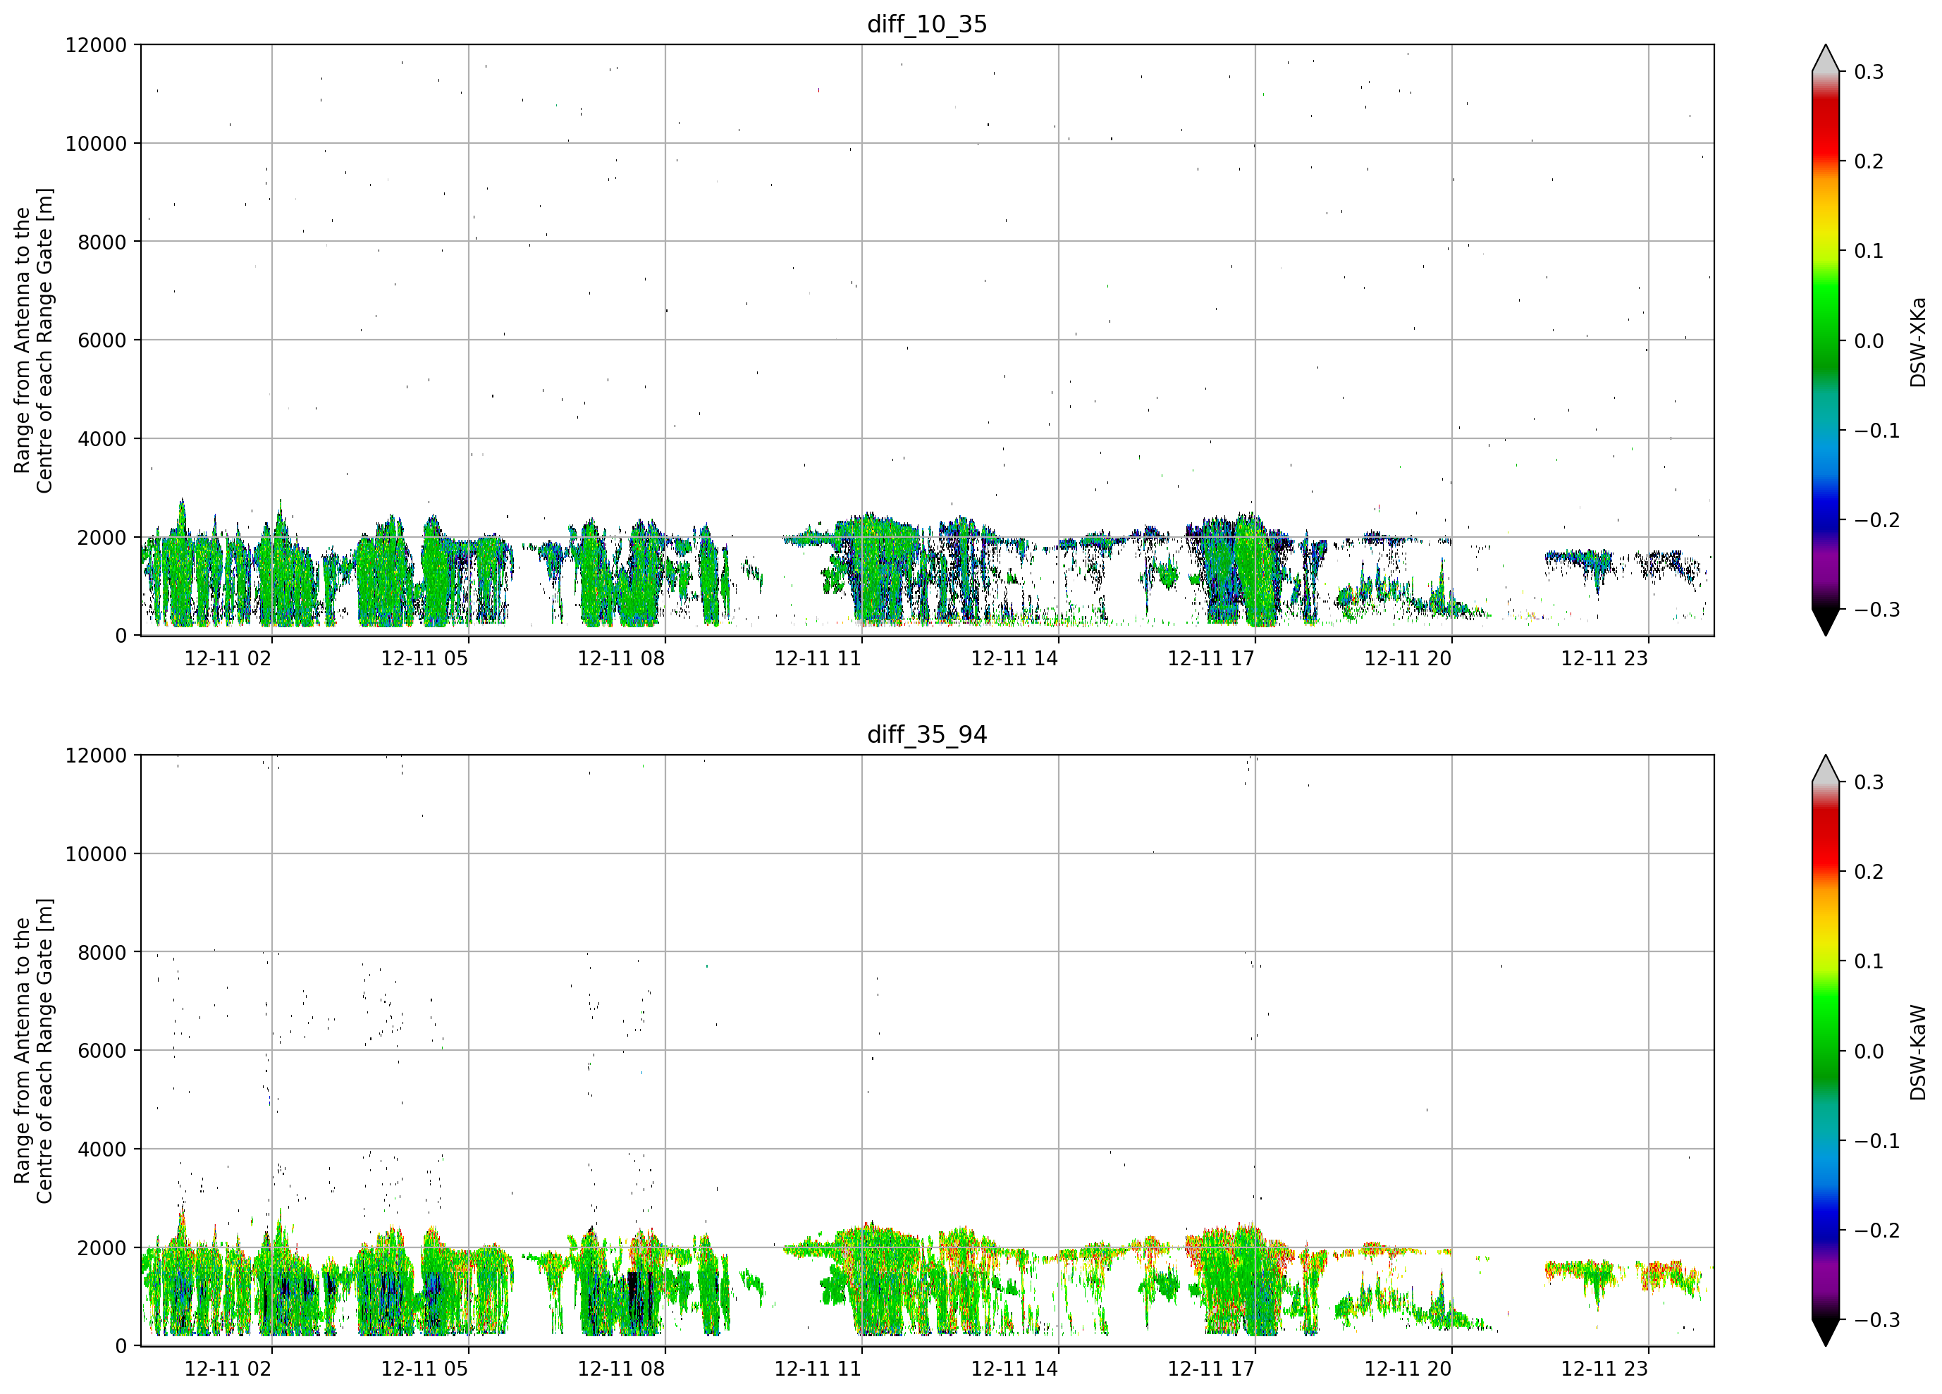
Task: Click the 8000 tick on diff_10_35 y-axis
Action: [x=102, y=242]
